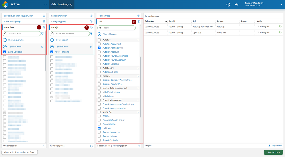The width and height of the screenshot is (285, 157).
Task: Uncheck the Your IT Training checkbox
Action: [52, 52]
